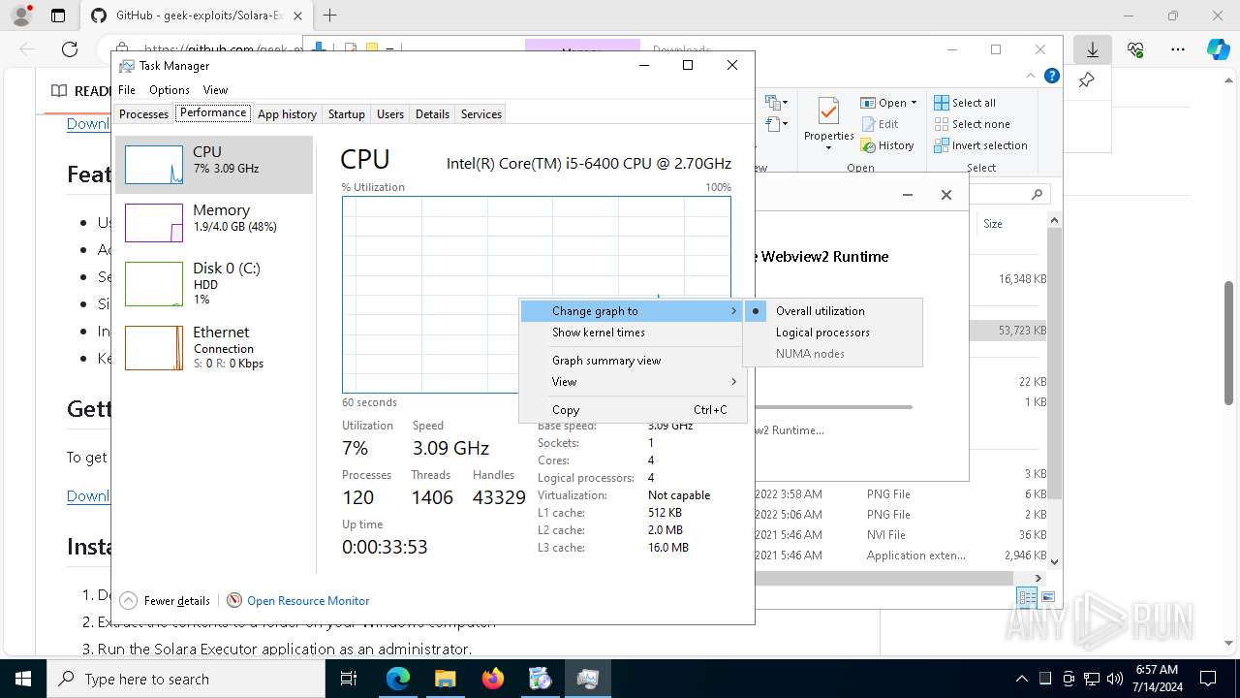This screenshot has height=698, width=1240.
Task: Open Edge Downloads toolbar icon
Action: 1092,49
